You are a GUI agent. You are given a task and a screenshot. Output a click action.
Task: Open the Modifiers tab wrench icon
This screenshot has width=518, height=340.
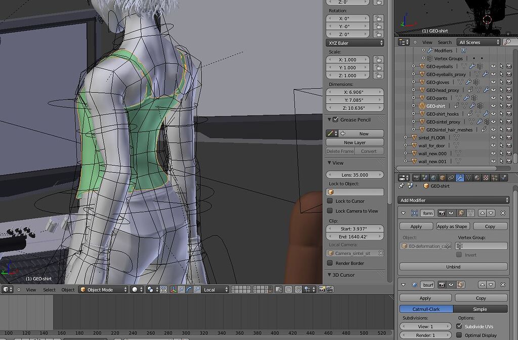coord(459,178)
